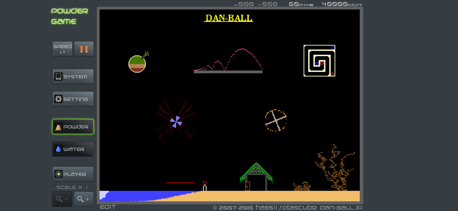The image size is (458, 211).
Task: Click the Powder Game logo
Action: 69,17
